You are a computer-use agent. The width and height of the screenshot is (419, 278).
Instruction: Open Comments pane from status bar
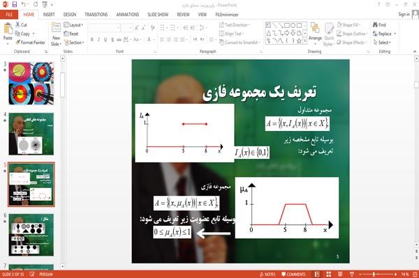pyautogui.click(x=293, y=275)
